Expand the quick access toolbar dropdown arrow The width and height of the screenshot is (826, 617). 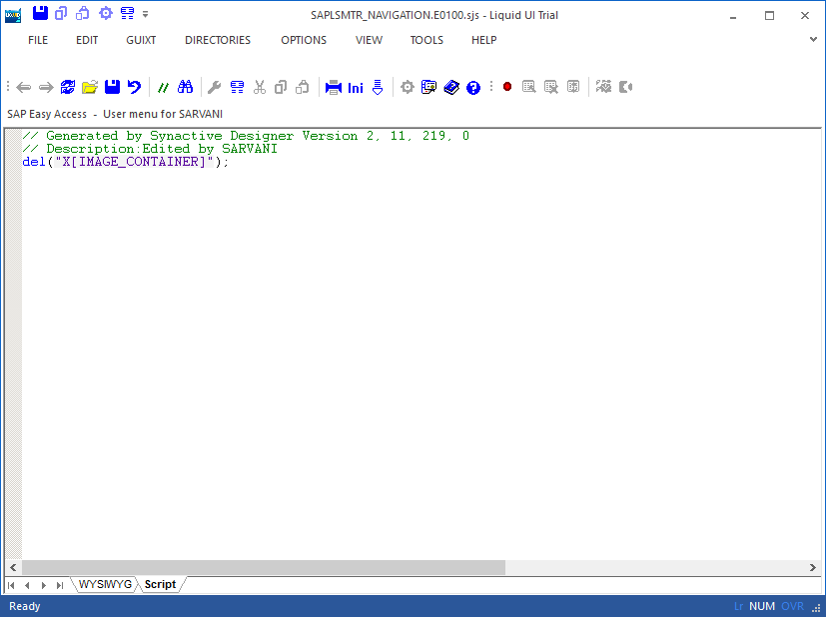[x=146, y=14]
